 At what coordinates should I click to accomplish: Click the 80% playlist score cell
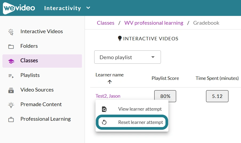point(165,96)
